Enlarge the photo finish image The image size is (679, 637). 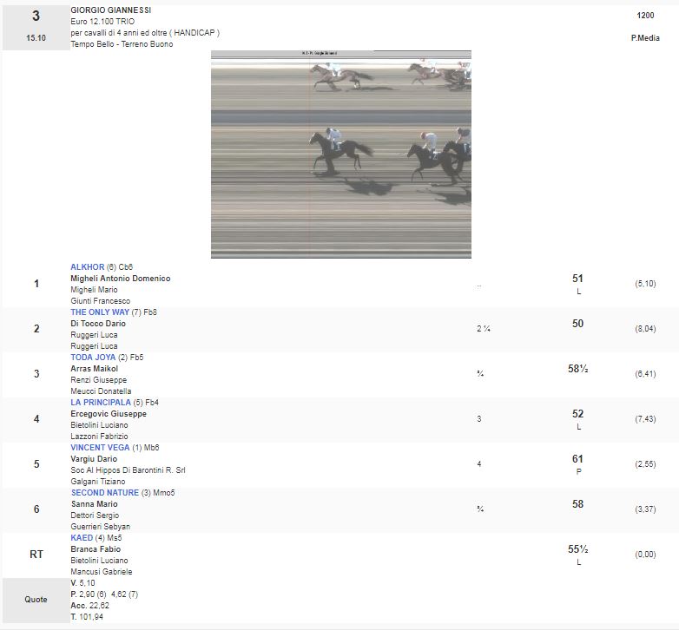pyautogui.click(x=340, y=154)
